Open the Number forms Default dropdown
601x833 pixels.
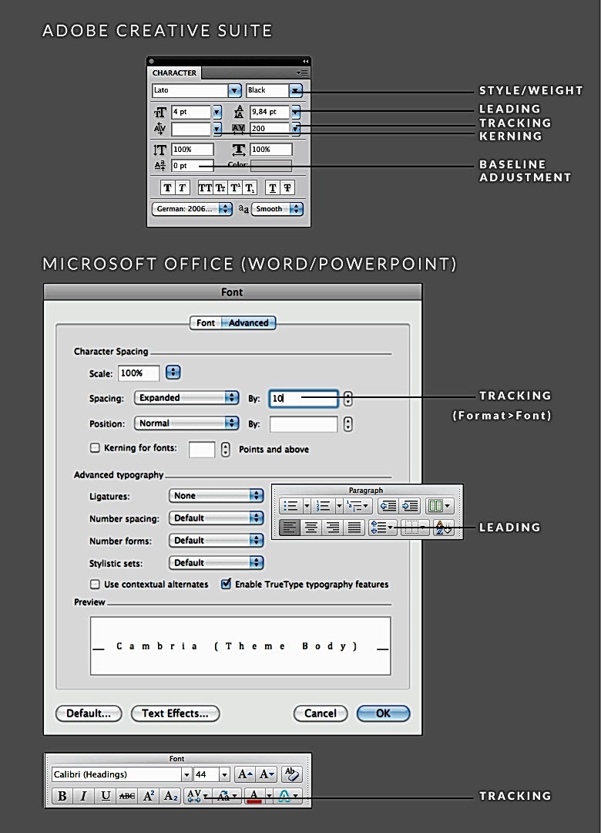(216, 540)
